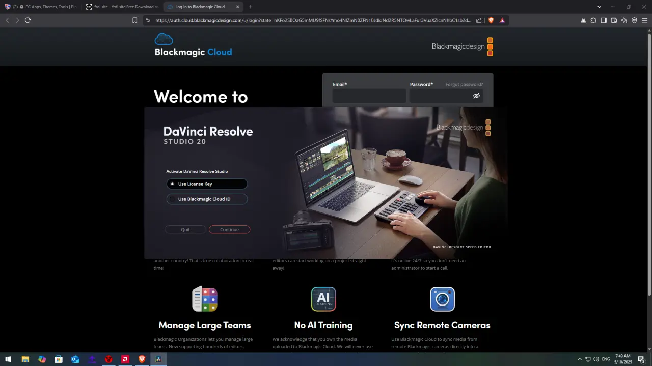652x366 pixels.
Task: Click the Blackmagic Cloud logo
Action: (x=193, y=45)
